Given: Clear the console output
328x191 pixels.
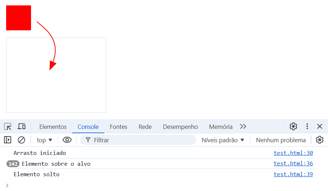Looking at the screenshot, I should 21,140.
